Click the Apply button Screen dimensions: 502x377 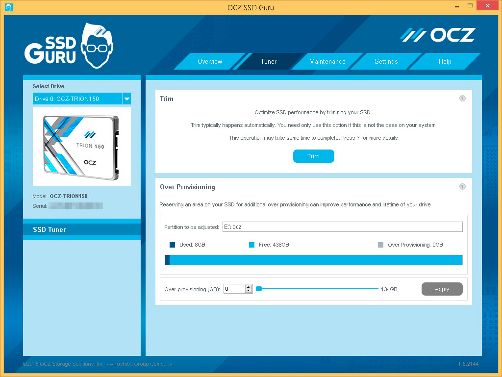point(442,289)
